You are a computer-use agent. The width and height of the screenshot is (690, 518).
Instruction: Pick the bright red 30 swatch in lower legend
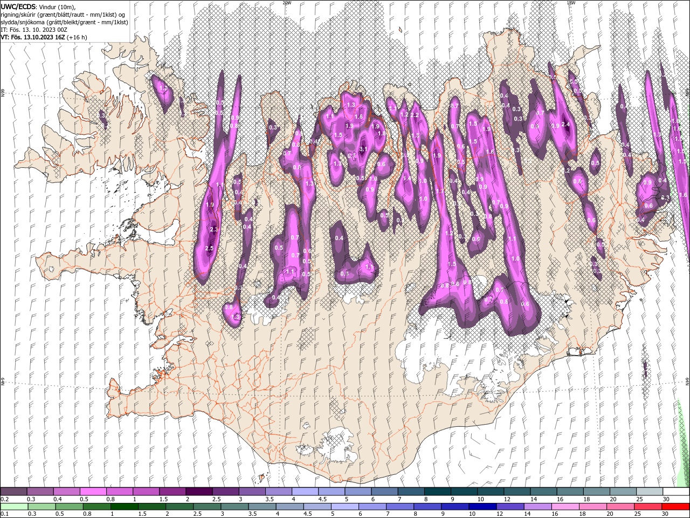675,507
